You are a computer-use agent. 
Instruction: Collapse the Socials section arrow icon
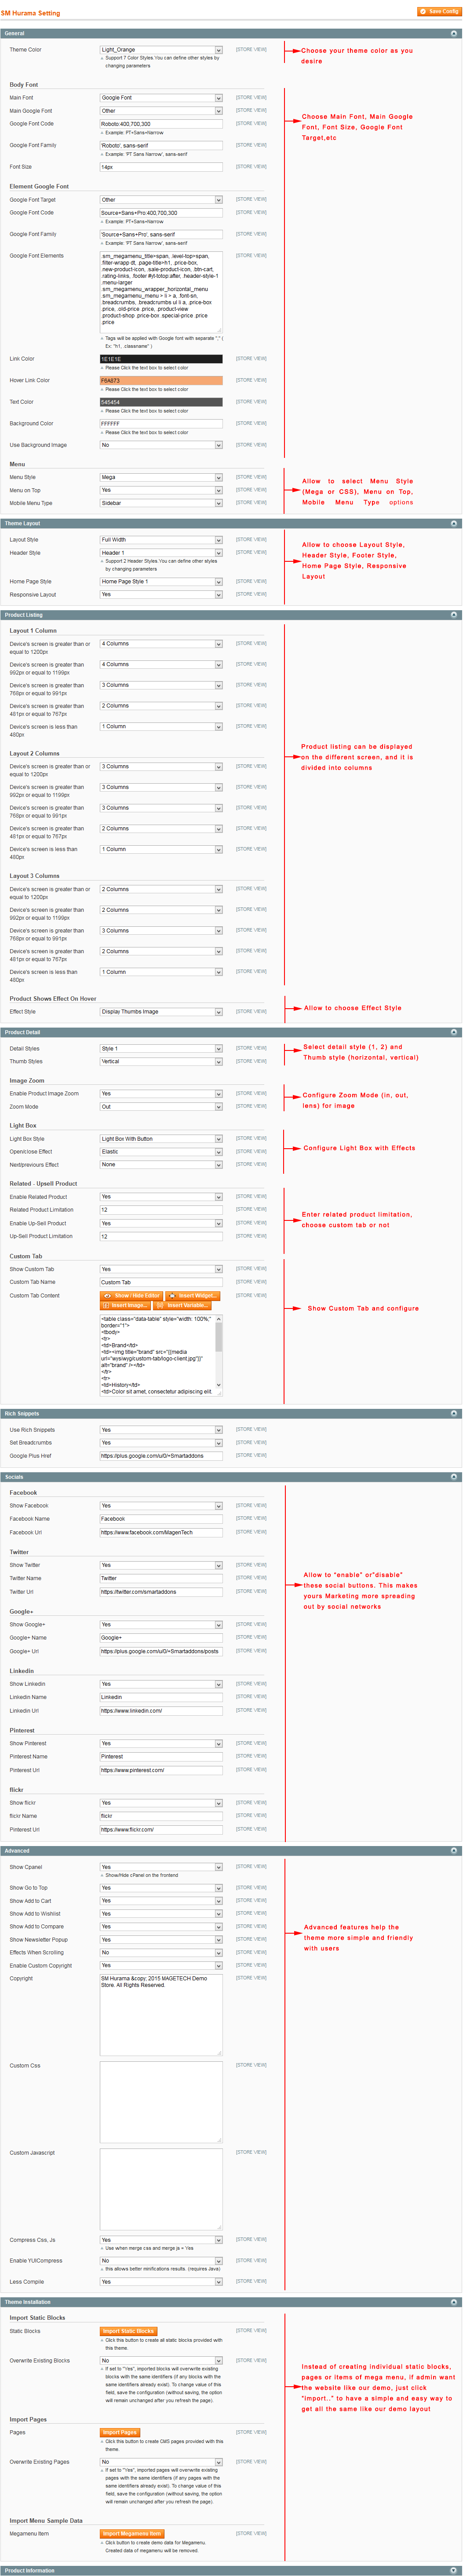click(x=455, y=1476)
